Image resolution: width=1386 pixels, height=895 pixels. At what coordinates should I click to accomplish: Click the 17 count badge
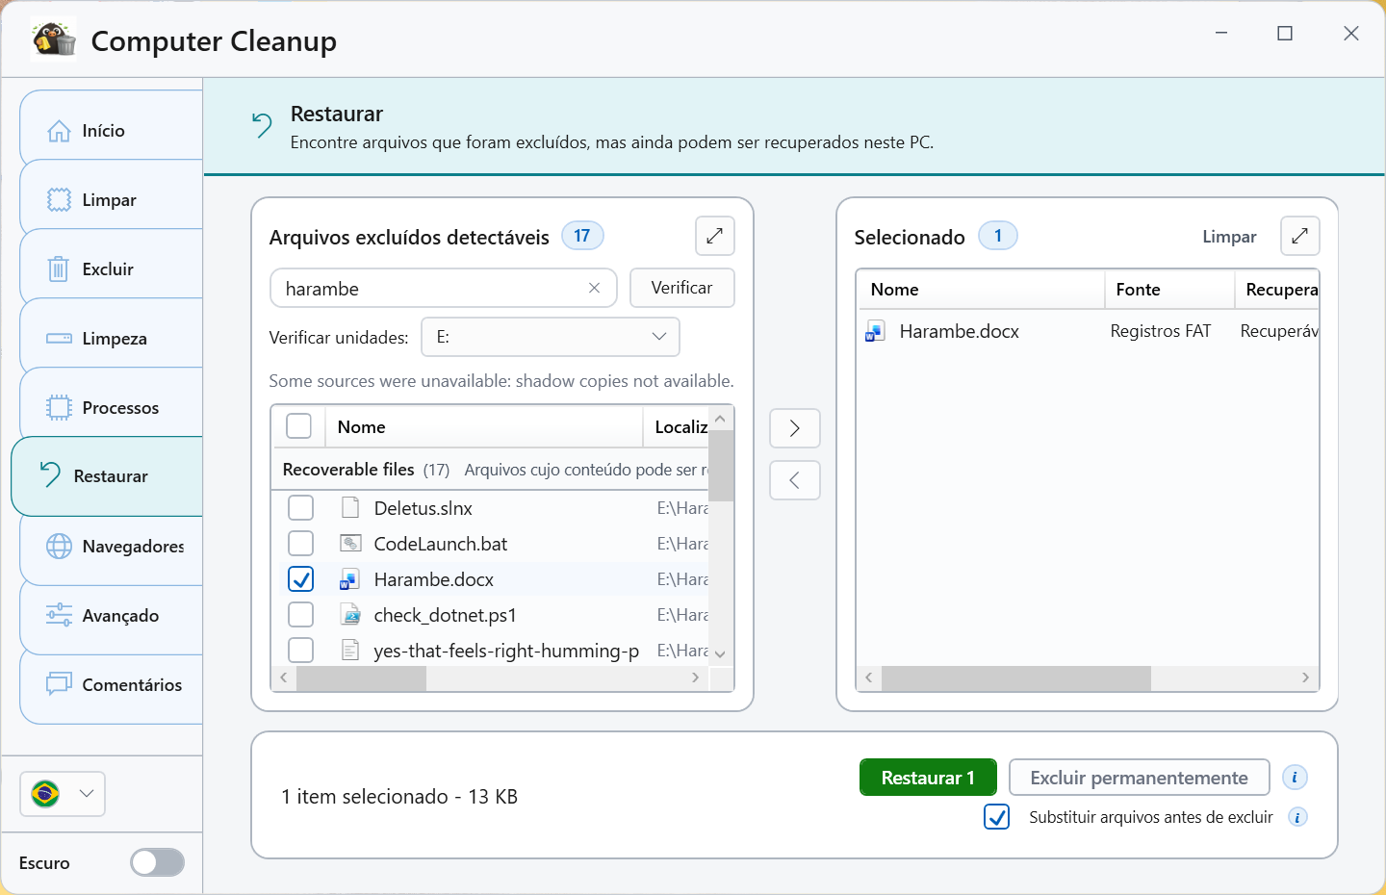tap(582, 236)
